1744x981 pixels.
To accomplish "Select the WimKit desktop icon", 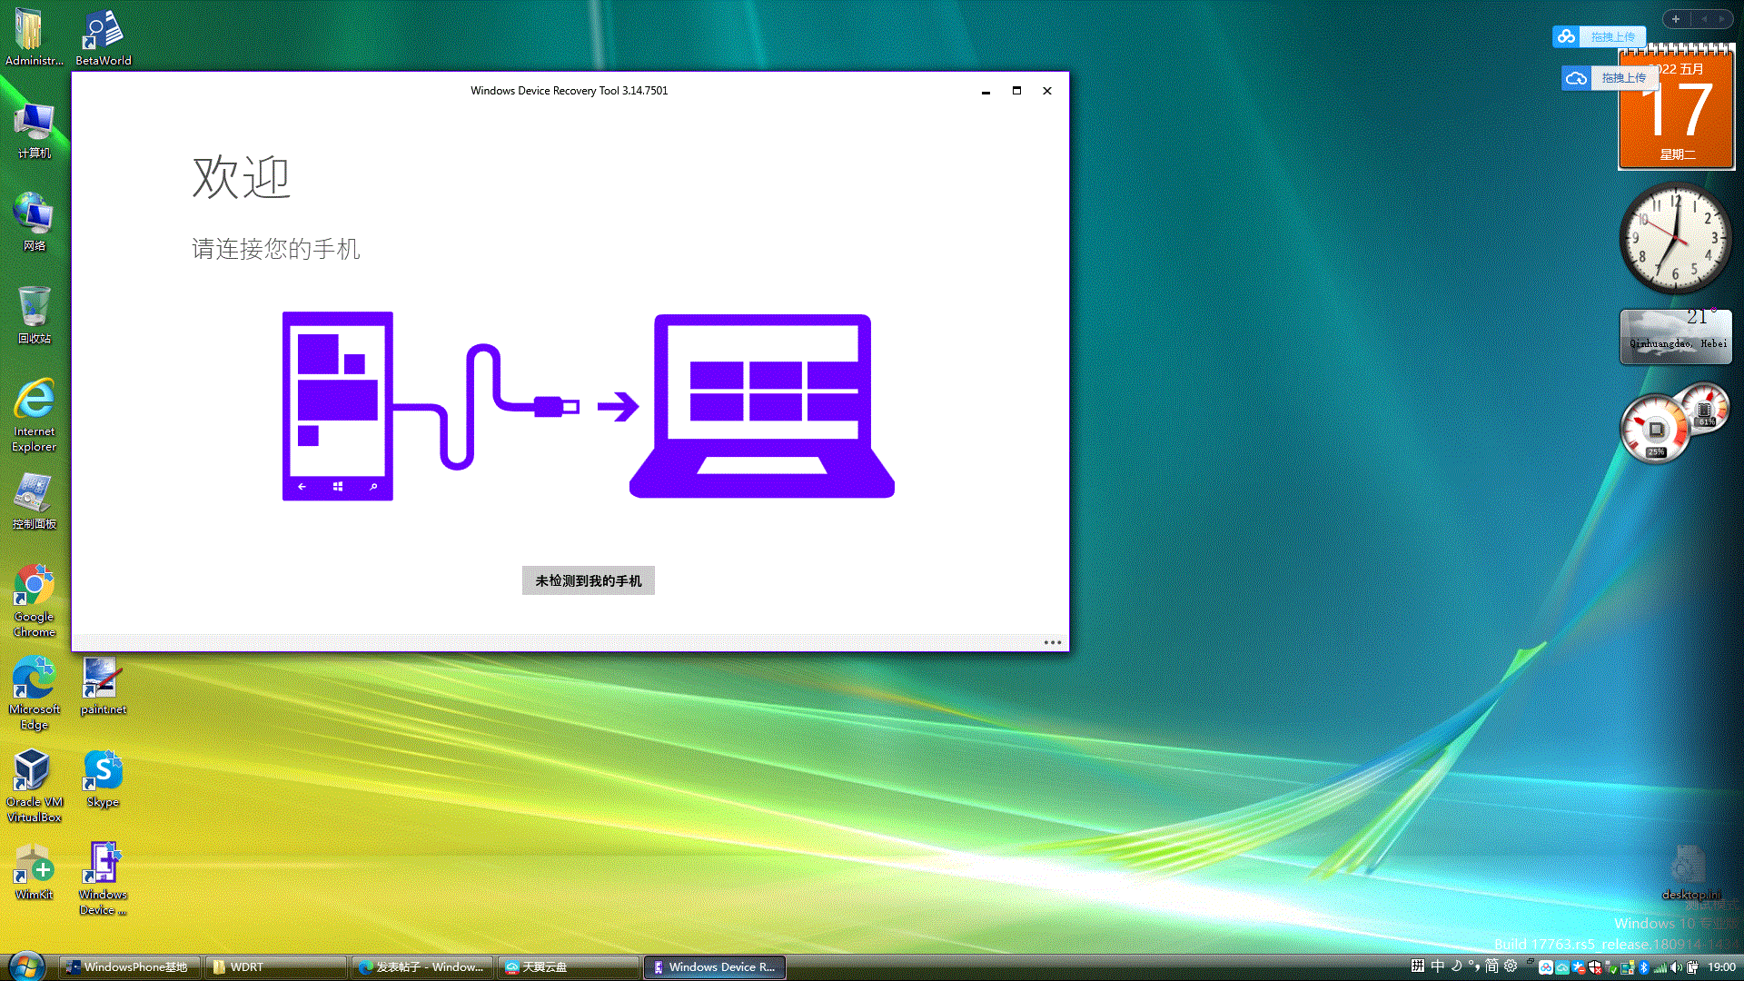I will point(34,871).
